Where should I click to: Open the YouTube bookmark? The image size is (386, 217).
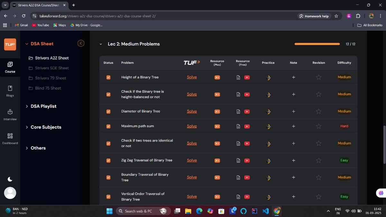coord(40,25)
